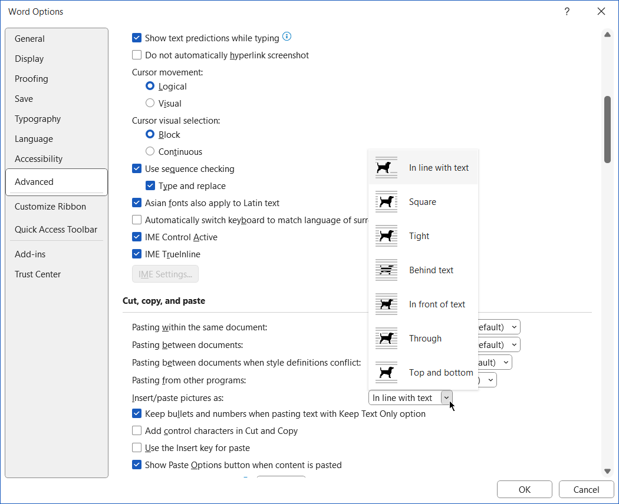Click the Cancel button
Screen dimensions: 619x504
pos(586,489)
